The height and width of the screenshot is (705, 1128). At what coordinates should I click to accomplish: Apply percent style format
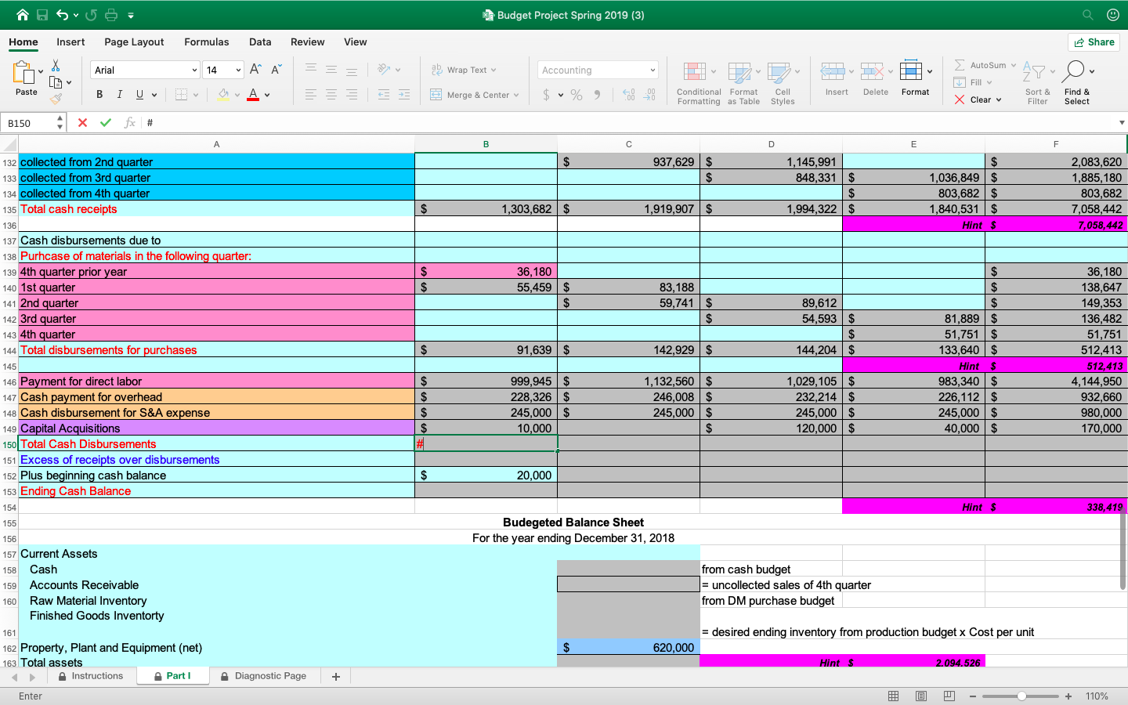point(577,95)
